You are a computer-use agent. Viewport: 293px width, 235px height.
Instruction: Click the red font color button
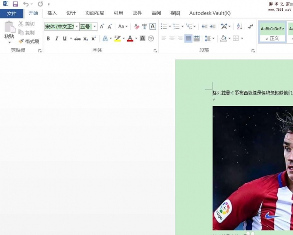click(129, 39)
